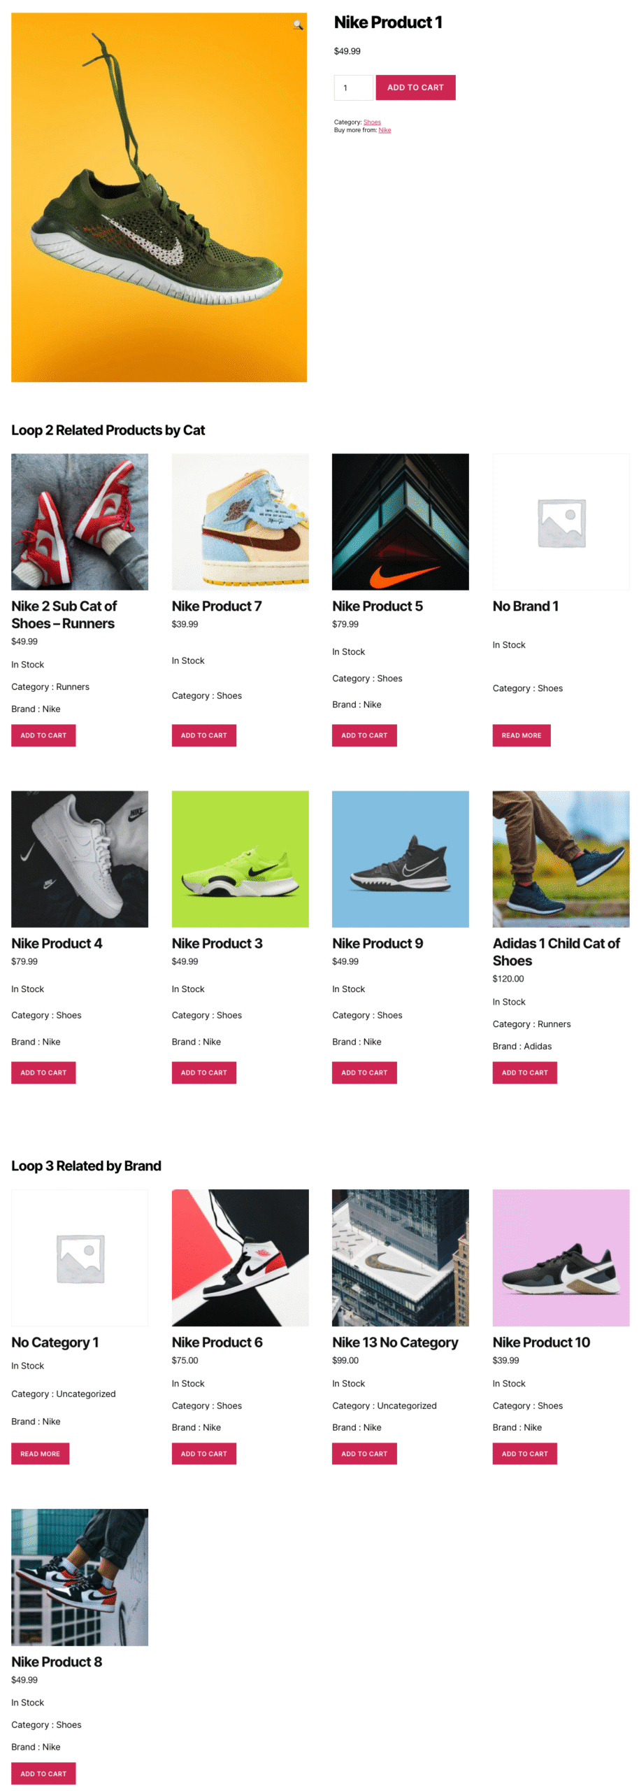Open the Nike Product 3 green shoe image

[x=240, y=858]
